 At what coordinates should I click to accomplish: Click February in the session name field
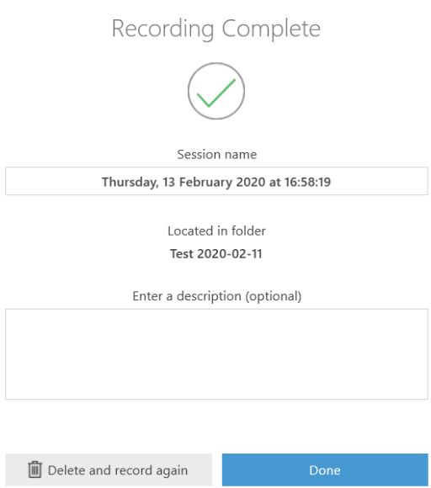pos(205,182)
